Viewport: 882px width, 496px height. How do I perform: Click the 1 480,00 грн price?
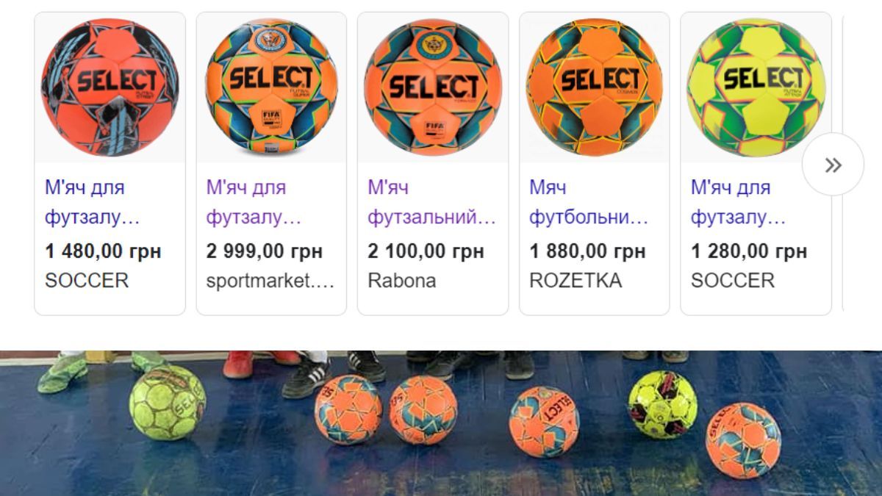coord(103,251)
